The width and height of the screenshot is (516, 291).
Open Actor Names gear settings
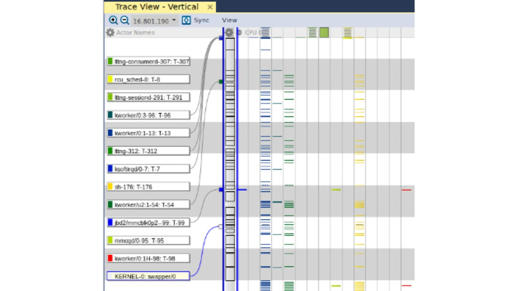[x=110, y=33]
